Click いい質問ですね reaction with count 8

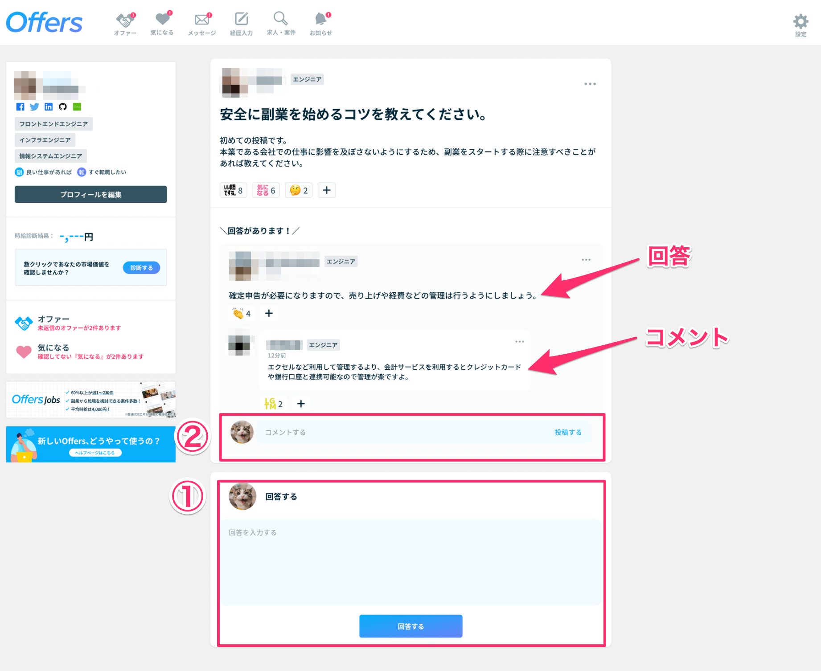tap(233, 190)
